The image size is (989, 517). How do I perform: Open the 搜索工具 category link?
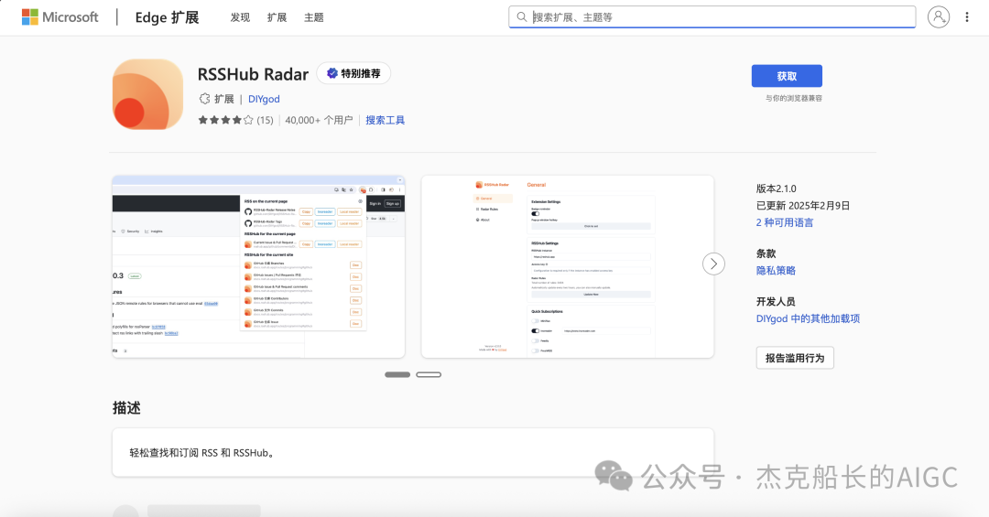[x=386, y=120]
